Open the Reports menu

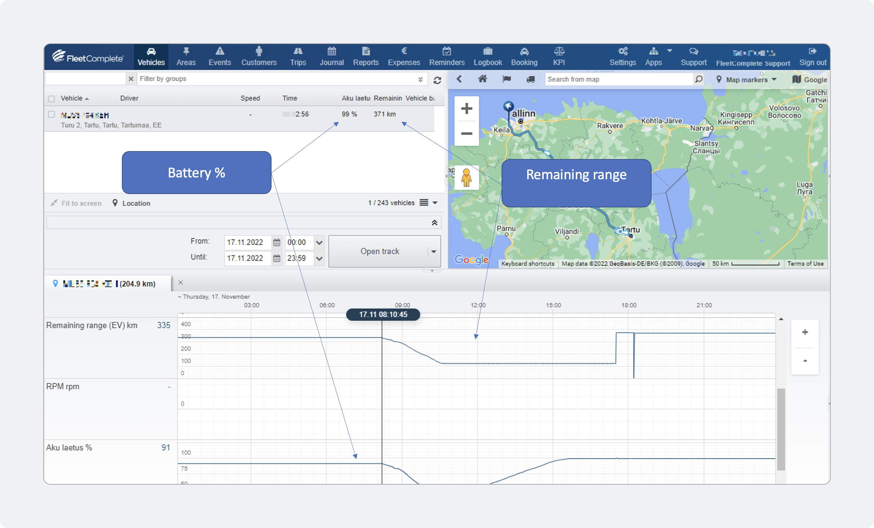tap(366, 57)
